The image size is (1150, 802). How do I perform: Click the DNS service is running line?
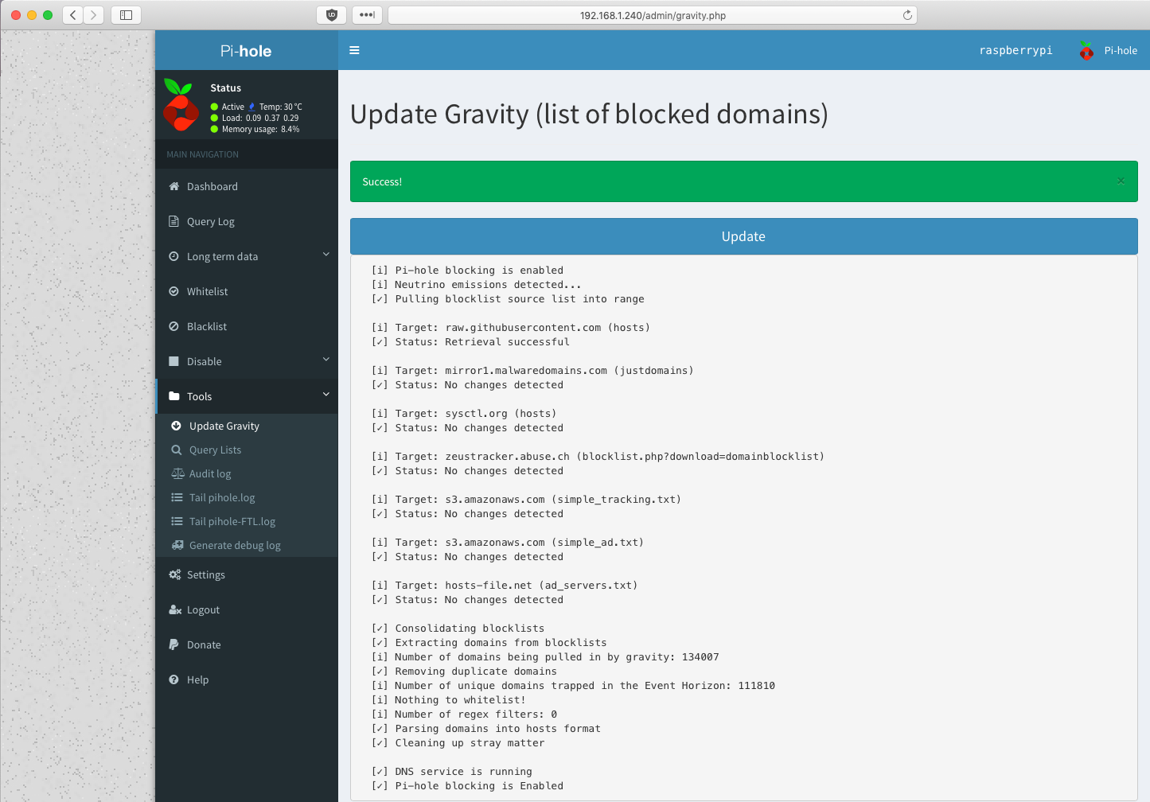[x=452, y=772]
